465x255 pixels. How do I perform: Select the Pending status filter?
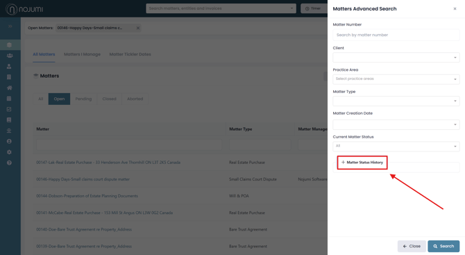(x=83, y=99)
